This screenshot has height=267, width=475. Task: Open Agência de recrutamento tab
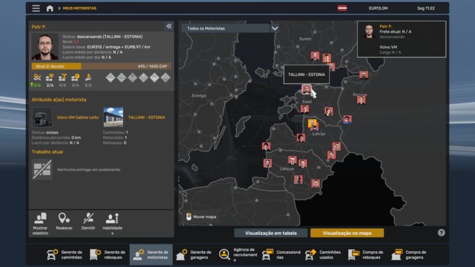237,254
